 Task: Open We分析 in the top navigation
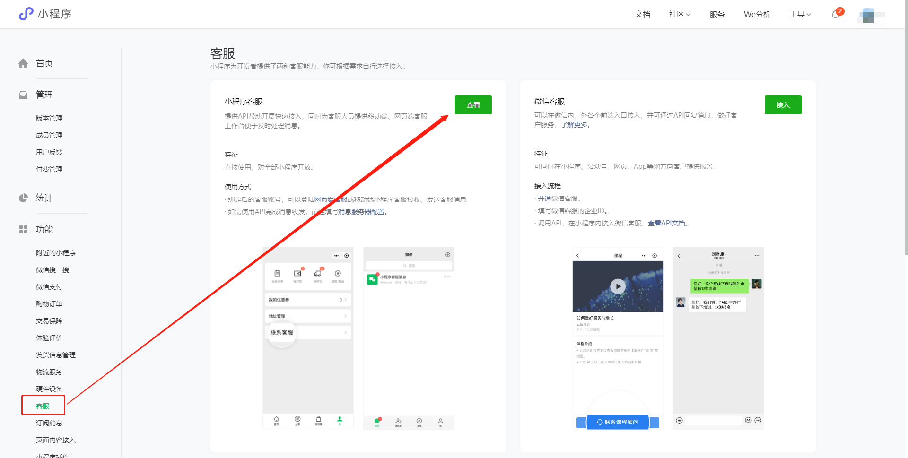point(757,14)
